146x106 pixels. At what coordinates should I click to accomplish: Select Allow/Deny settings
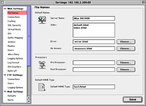coord(14,54)
